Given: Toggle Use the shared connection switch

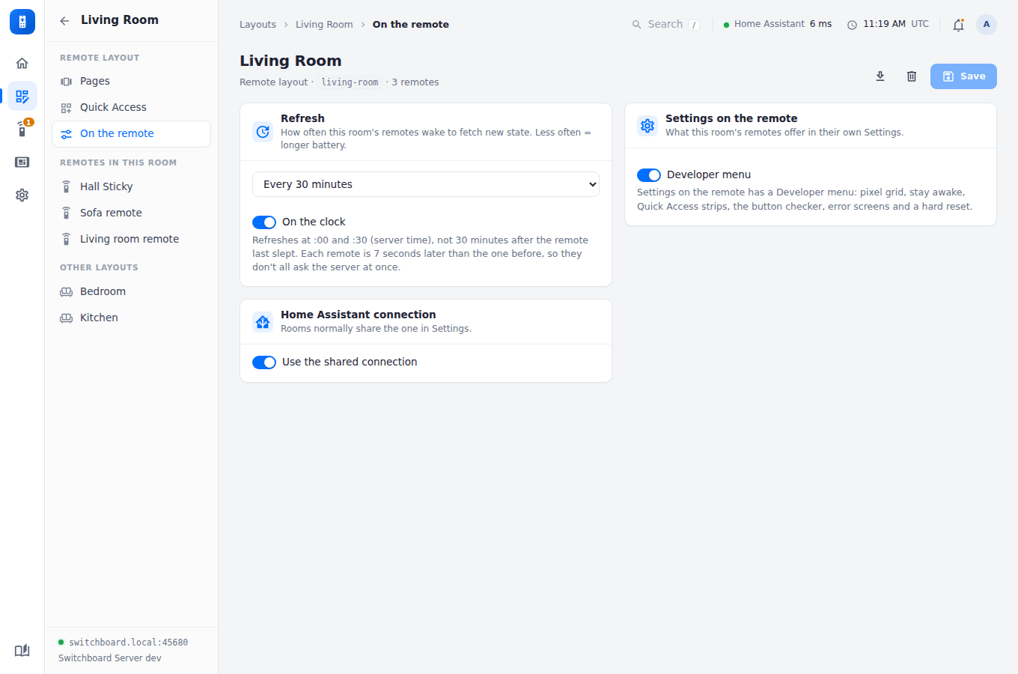Looking at the screenshot, I should (264, 362).
